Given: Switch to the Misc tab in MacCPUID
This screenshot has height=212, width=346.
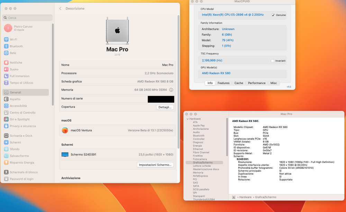Looking at the screenshot, I should (274, 83).
